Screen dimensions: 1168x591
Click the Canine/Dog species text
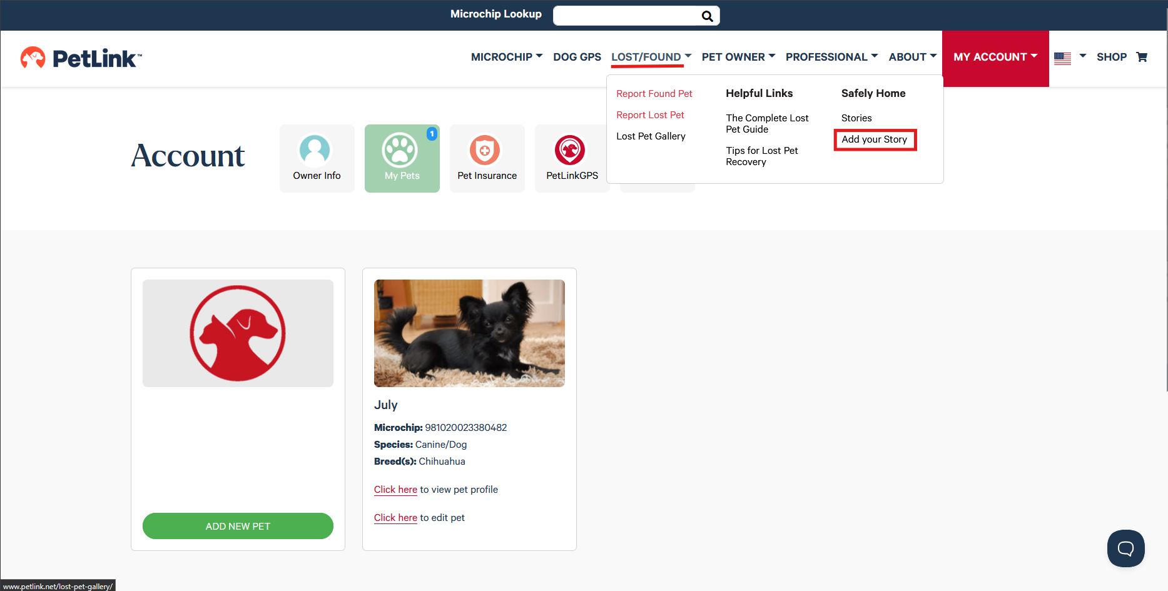(x=441, y=445)
